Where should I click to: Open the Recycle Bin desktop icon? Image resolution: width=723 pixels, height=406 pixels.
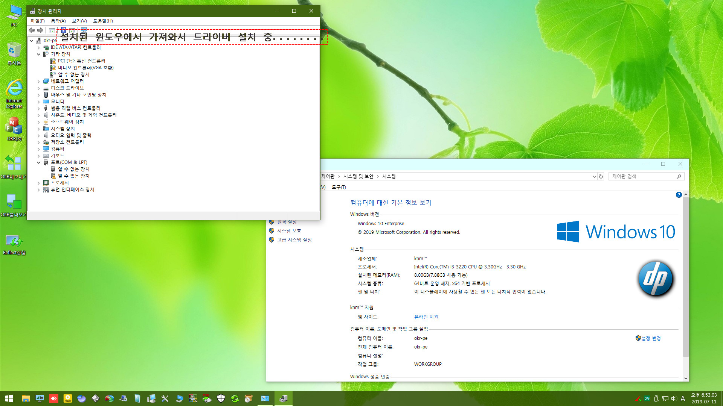[x=14, y=54]
